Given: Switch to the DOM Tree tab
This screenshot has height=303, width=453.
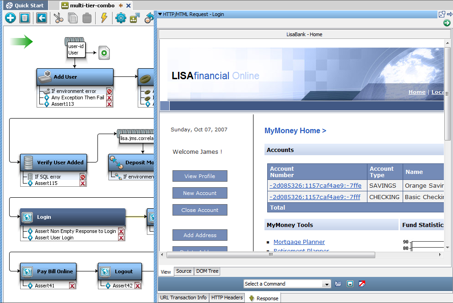Looking at the screenshot, I should 207,271.
